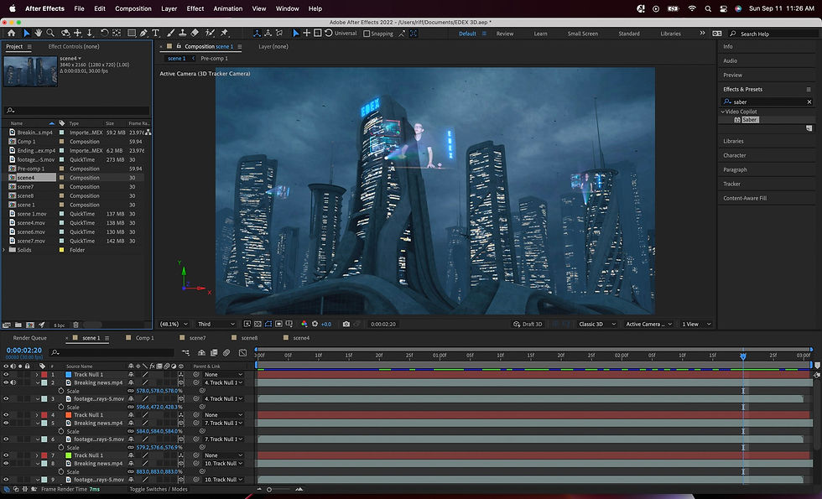Click the Local Axis Mode icon
Viewport: 822px width, 499px height.
click(257, 33)
